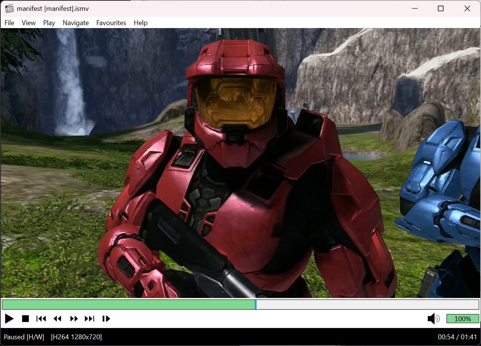The image size is (481, 346).
Task: Minimize the player window
Action: (x=414, y=8)
